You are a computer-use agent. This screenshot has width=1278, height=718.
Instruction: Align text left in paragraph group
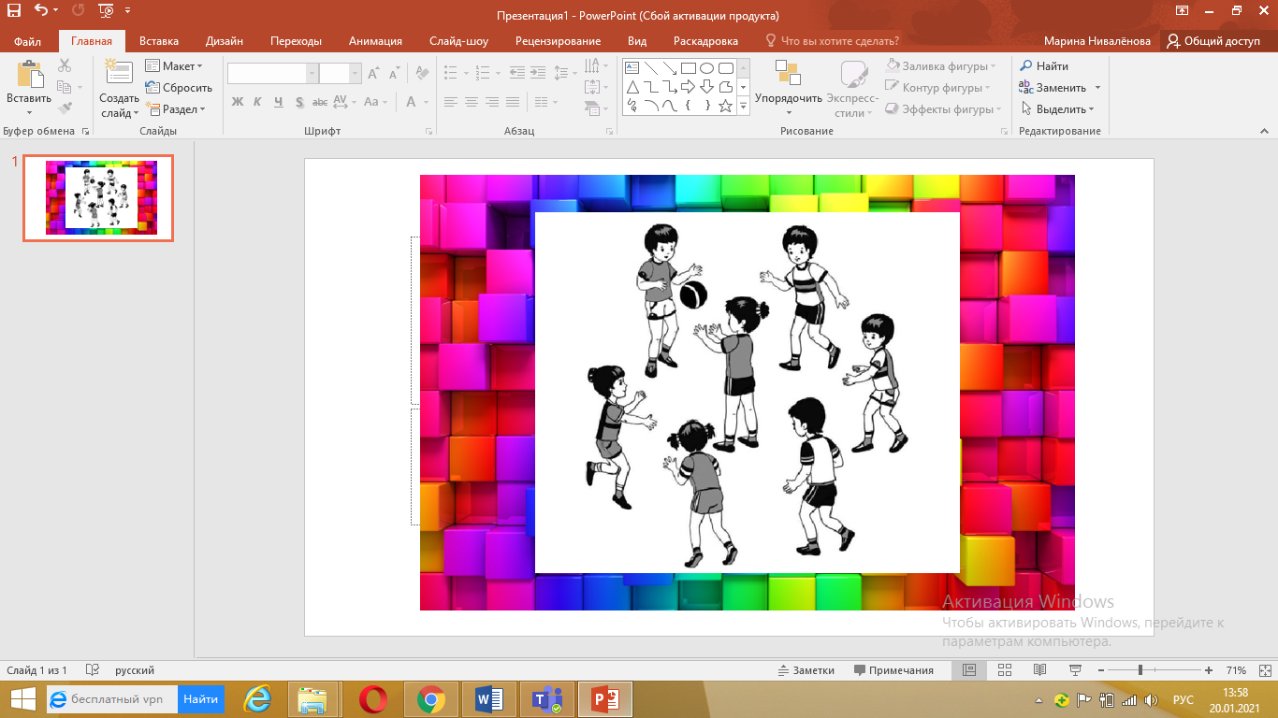point(451,102)
